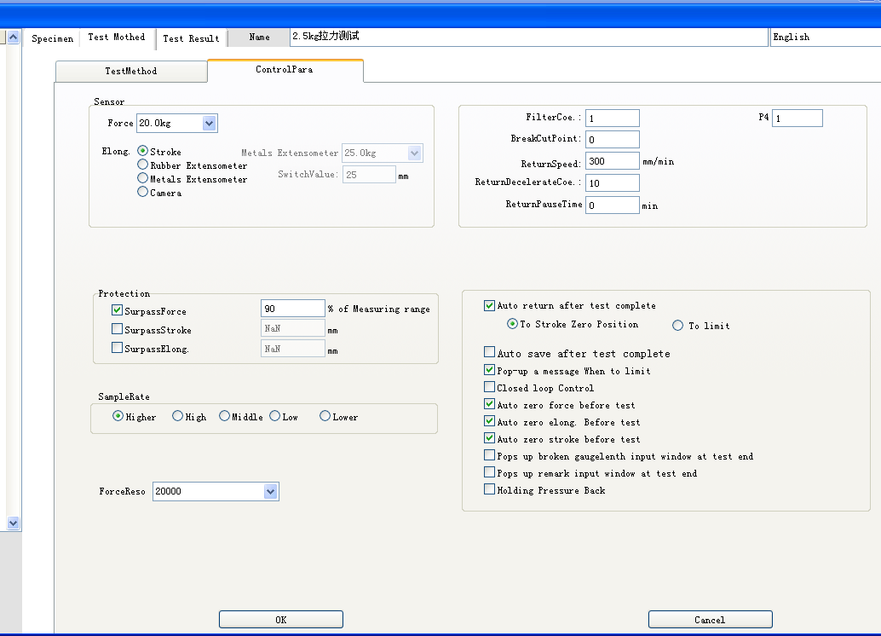Click the ReturnSpeed input field
This screenshot has height=636, width=881.
[611, 161]
